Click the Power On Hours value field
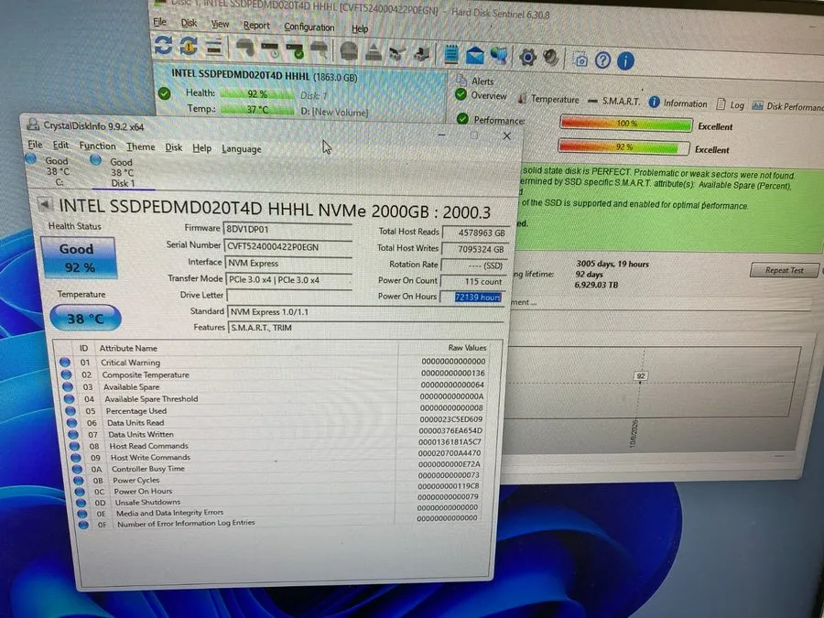 coord(472,297)
